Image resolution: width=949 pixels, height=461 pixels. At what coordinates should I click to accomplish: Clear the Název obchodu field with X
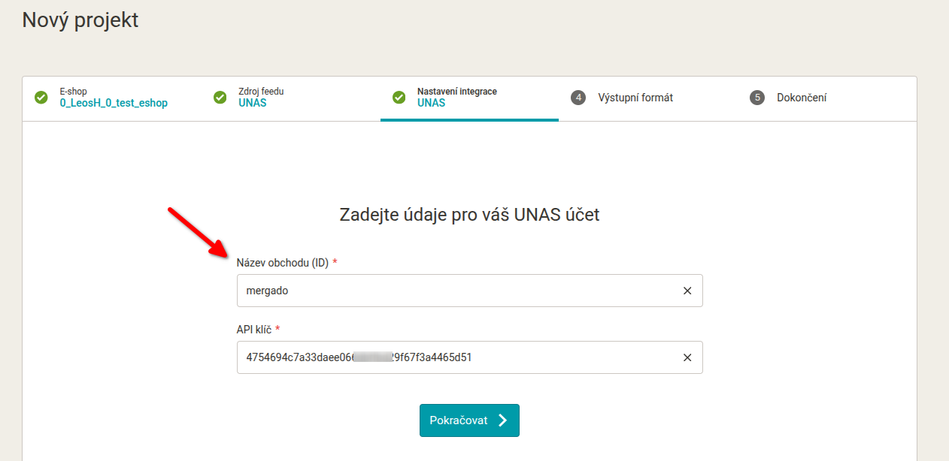[687, 291]
